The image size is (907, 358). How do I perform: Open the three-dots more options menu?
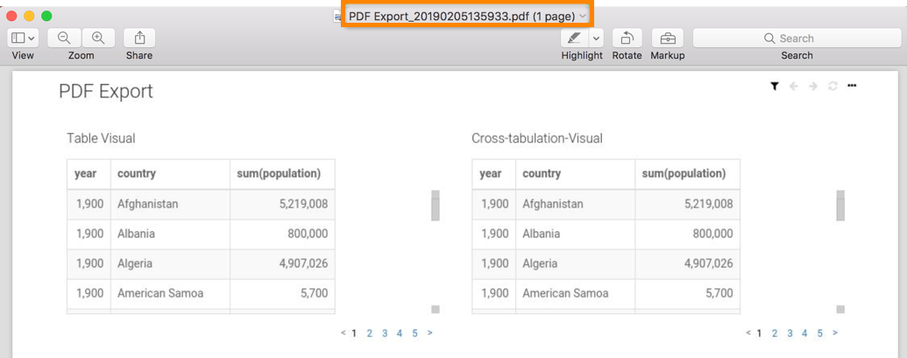click(x=852, y=86)
